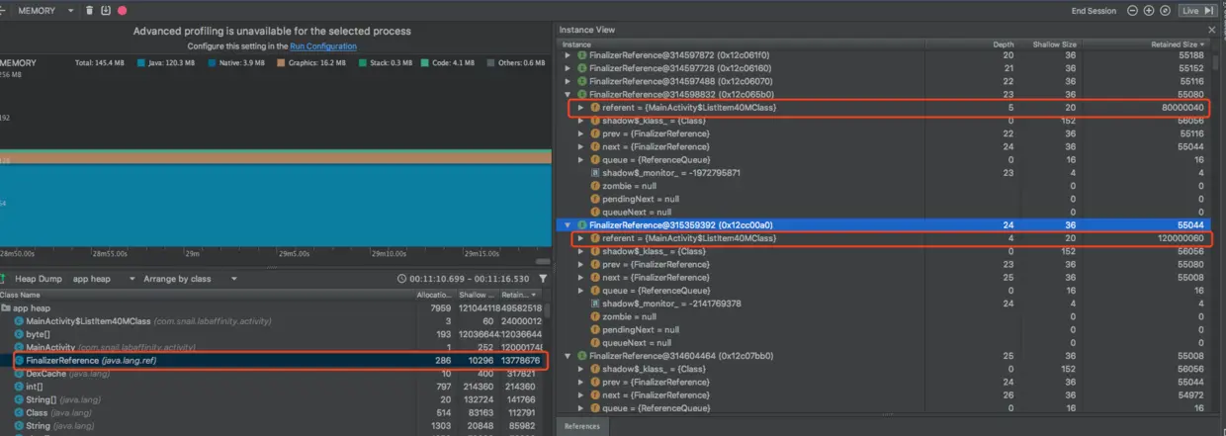The image size is (1226, 436).
Task: Click End Session button
Action: click(x=1094, y=10)
